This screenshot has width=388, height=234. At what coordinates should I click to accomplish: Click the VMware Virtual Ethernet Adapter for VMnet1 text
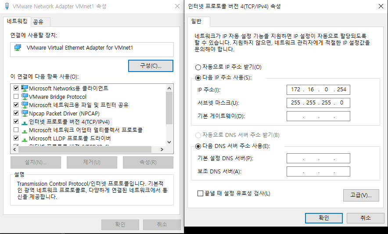pyautogui.click(x=80, y=47)
